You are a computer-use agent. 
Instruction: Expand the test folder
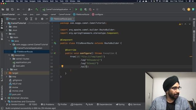pyautogui.click(x=8, y=69)
